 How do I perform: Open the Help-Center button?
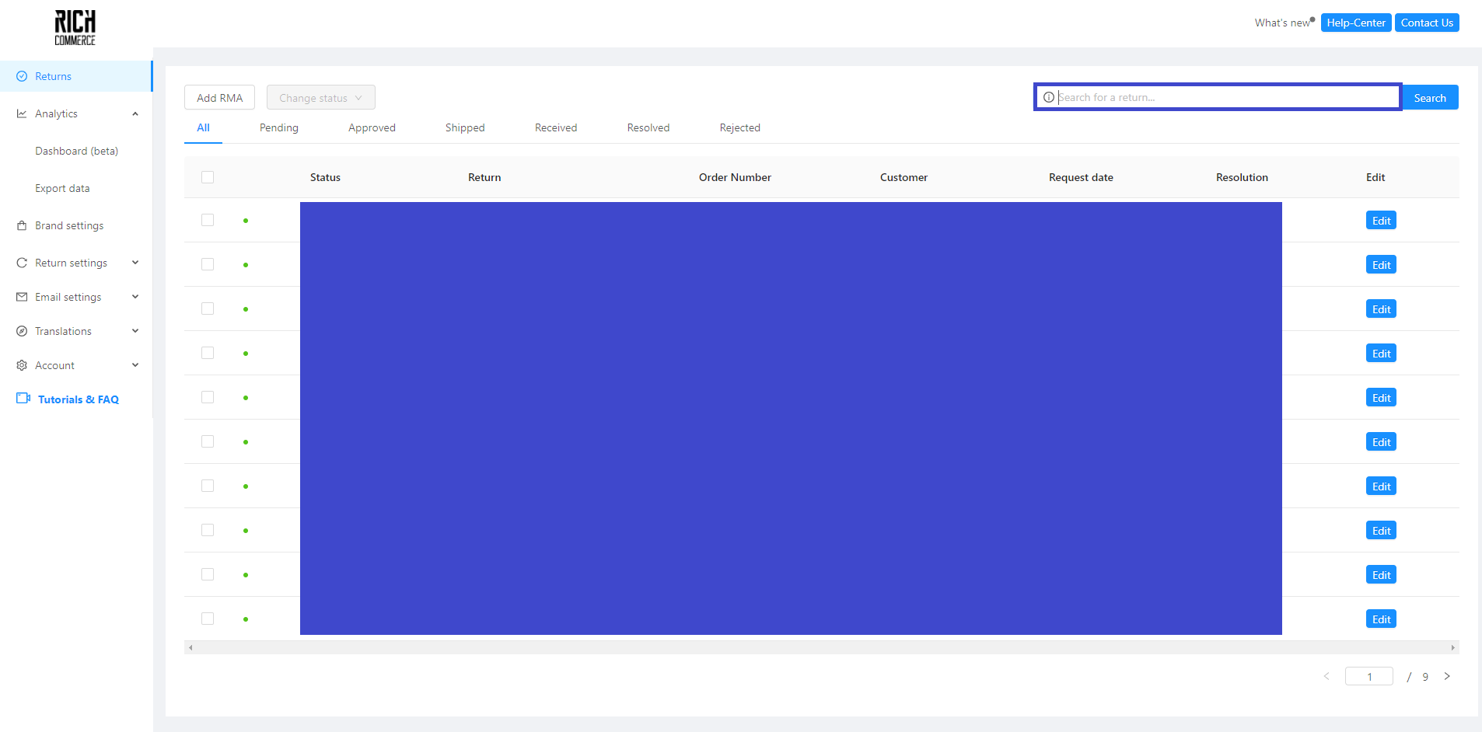(1356, 23)
